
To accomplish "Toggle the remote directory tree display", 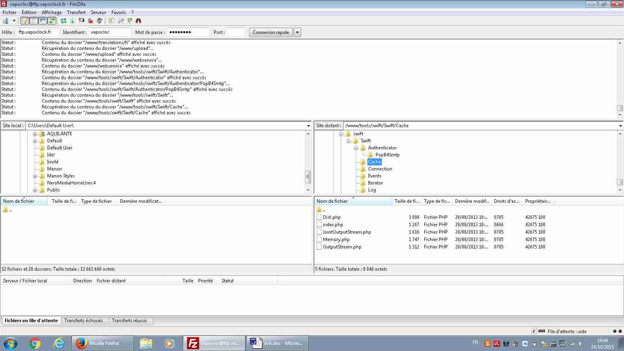I will (x=43, y=21).
